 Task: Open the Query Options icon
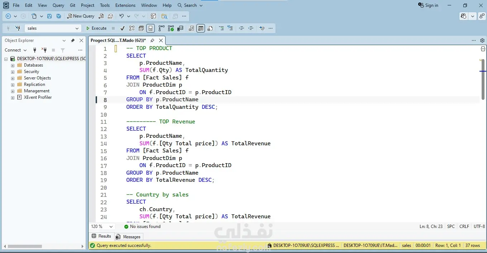(x=141, y=28)
